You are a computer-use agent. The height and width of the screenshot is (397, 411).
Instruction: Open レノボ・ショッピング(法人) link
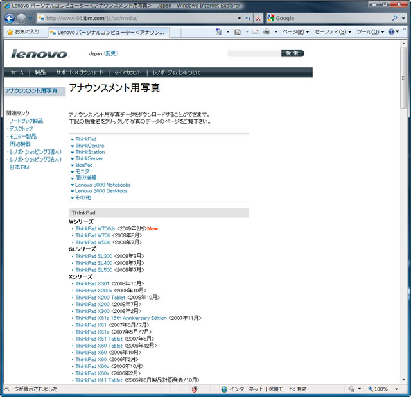tap(35, 159)
